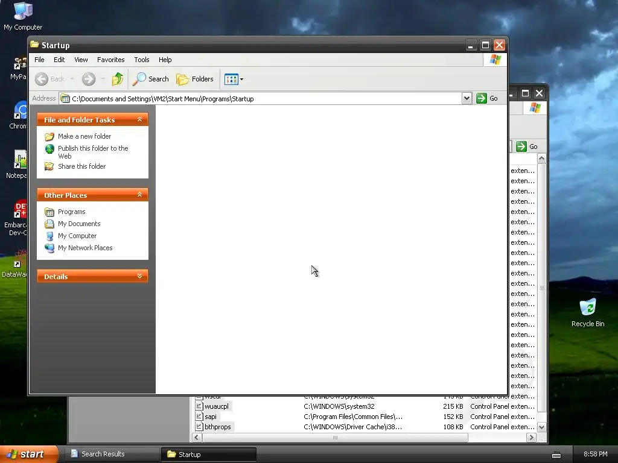Click the vertical scrollbar thumb in Search Results

[x=541, y=288]
